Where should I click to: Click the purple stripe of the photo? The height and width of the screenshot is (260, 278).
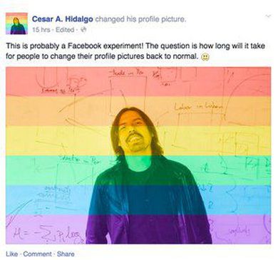point(138,229)
